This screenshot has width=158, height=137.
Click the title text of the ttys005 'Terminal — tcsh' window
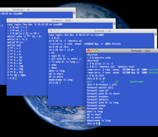tap(61, 20)
